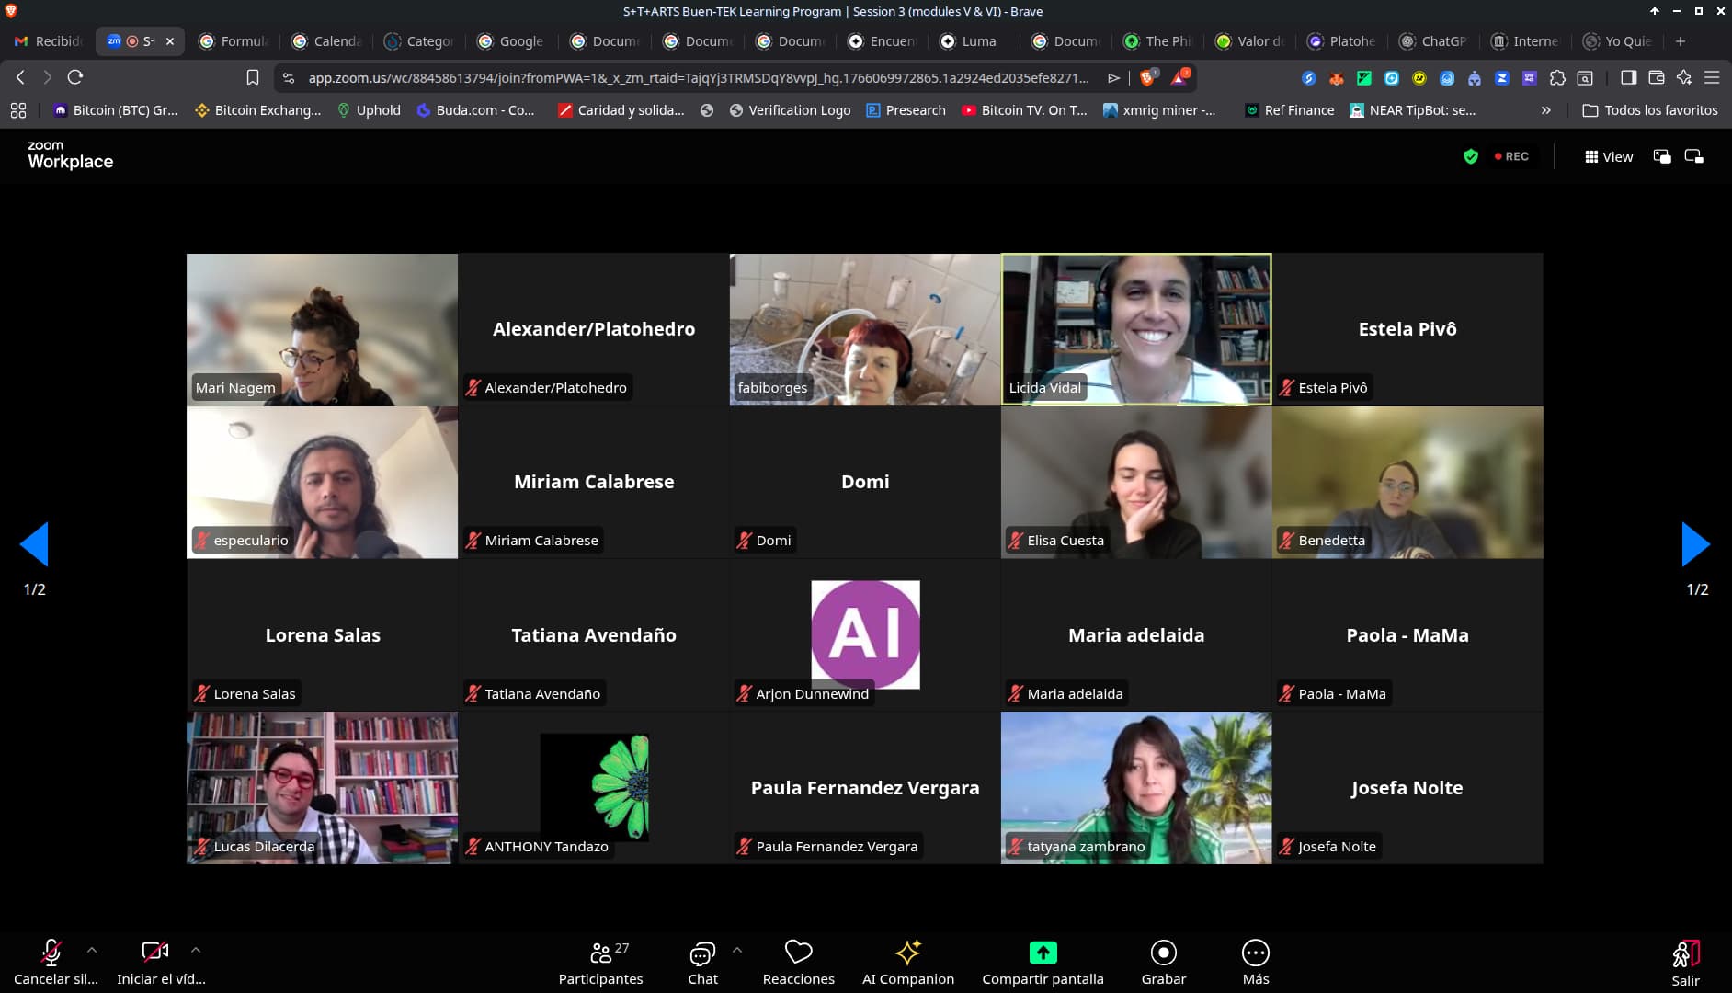Select Licida Vidal's video tile

(x=1136, y=329)
